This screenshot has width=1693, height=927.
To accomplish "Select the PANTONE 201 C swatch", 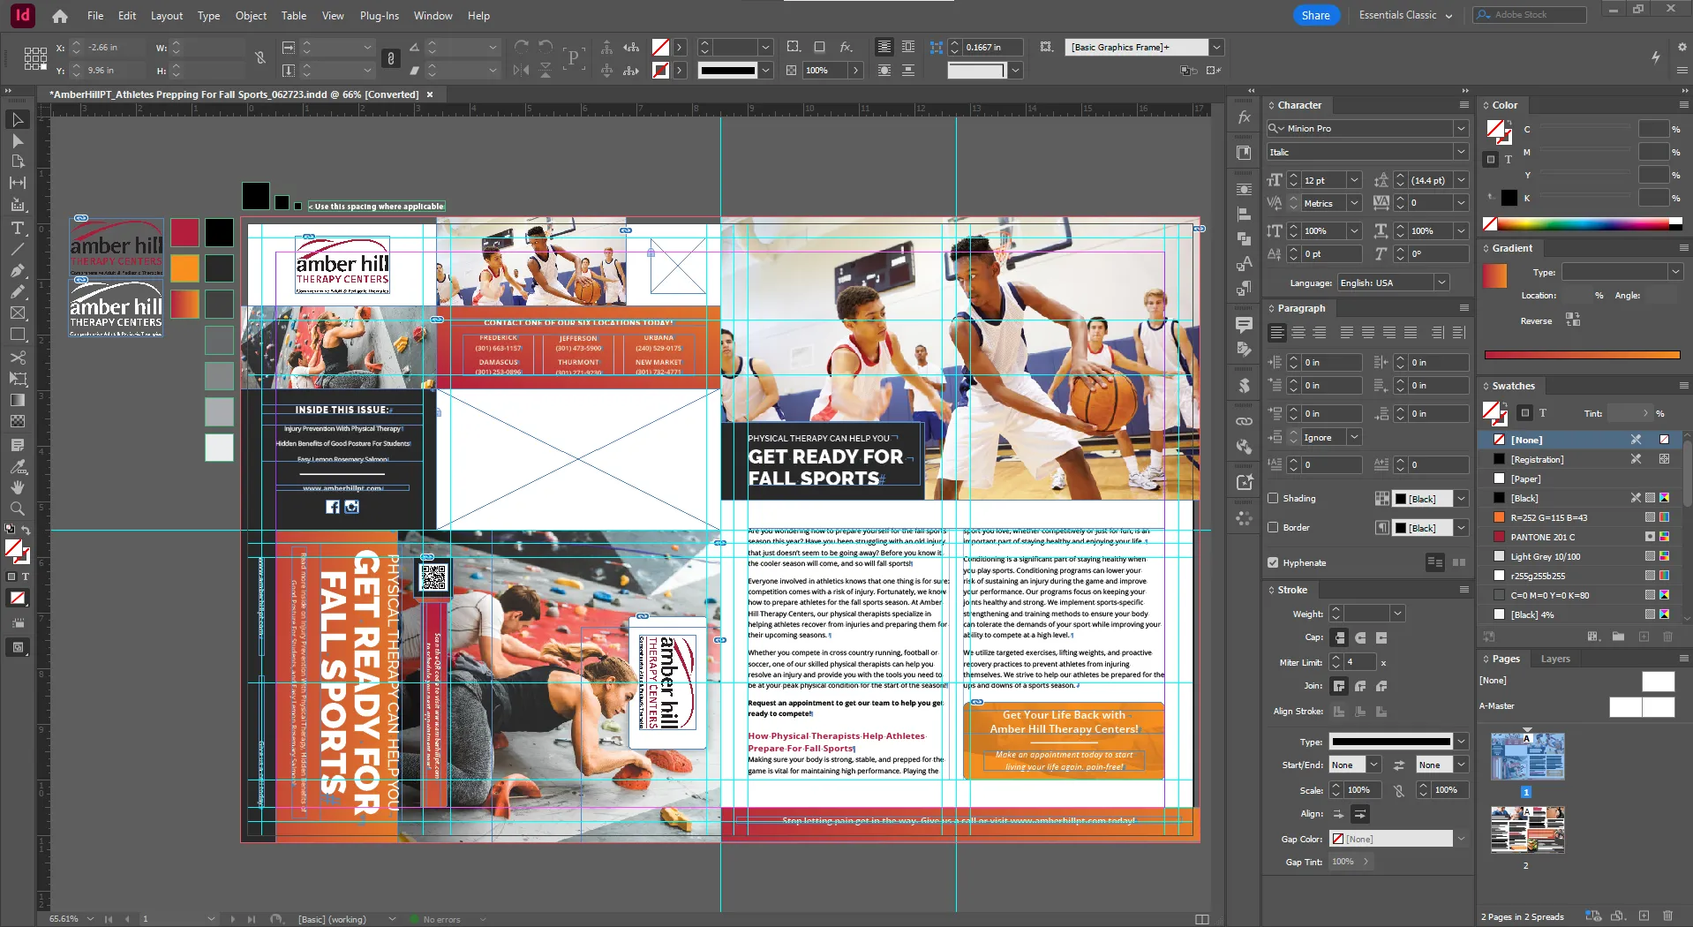I will click(x=1542, y=537).
